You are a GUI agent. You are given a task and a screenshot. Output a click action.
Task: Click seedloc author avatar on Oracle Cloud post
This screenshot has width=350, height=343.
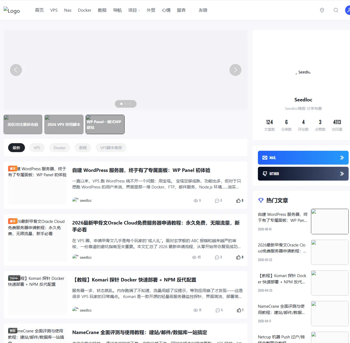tap(75, 257)
